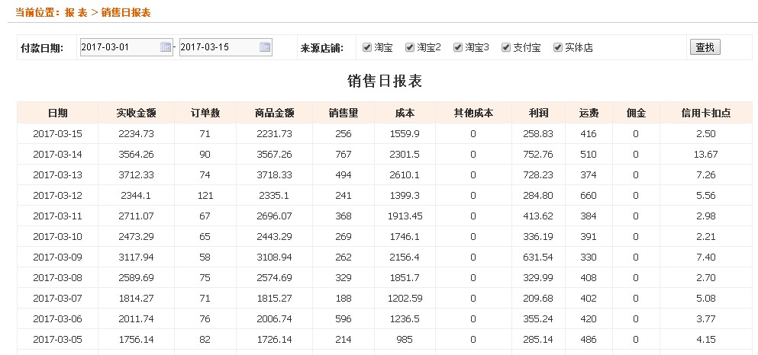Image resolution: width=758 pixels, height=355 pixels.
Task: Disable the 支付宝 source checkbox
Action: 506,47
